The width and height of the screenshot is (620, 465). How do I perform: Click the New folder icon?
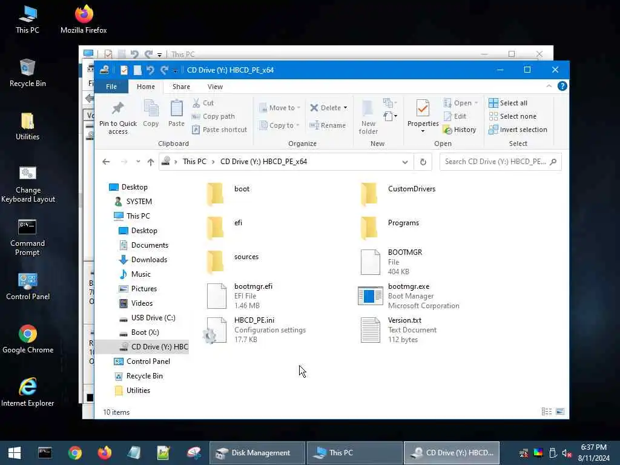click(x=368, y=109)
